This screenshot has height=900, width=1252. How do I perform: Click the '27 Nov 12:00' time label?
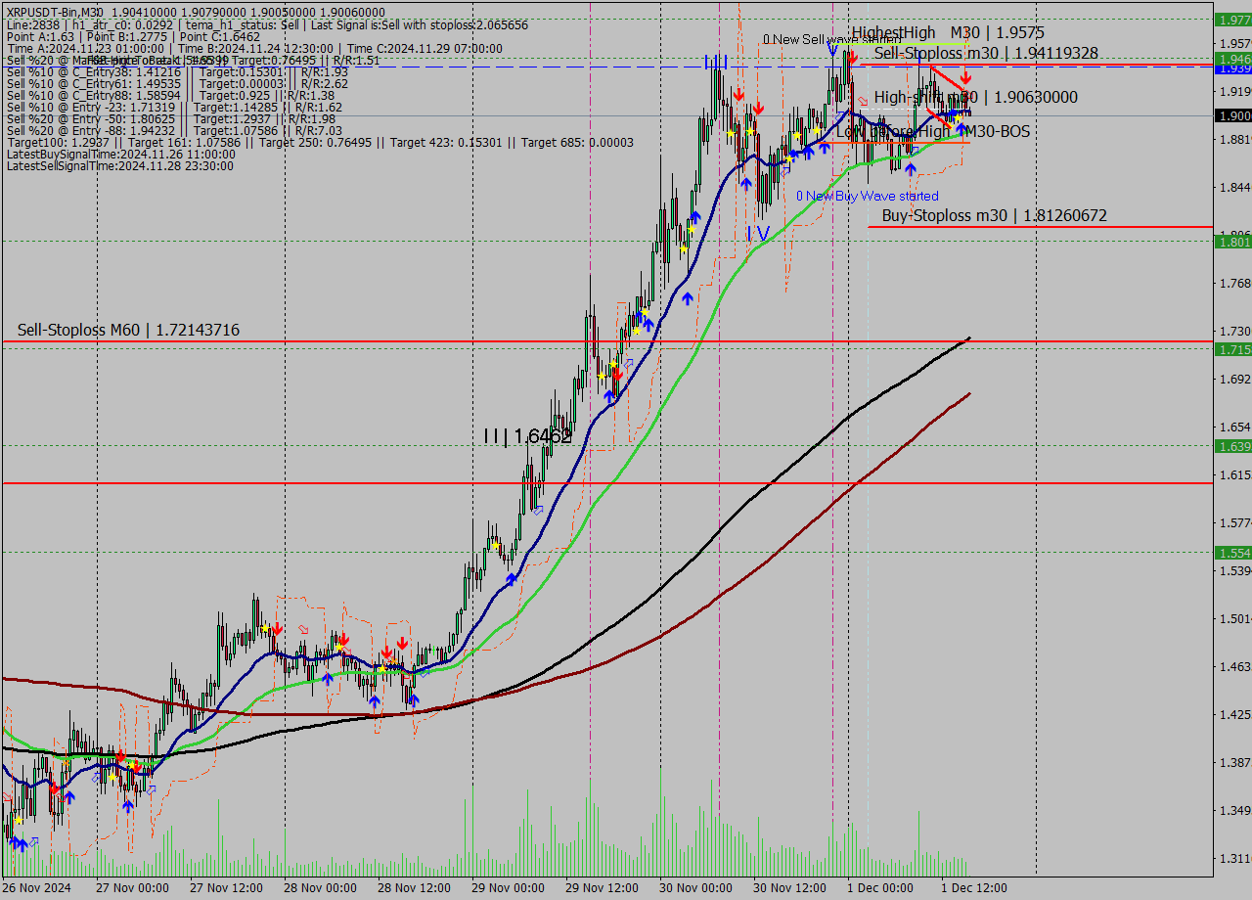coord(226,888)
